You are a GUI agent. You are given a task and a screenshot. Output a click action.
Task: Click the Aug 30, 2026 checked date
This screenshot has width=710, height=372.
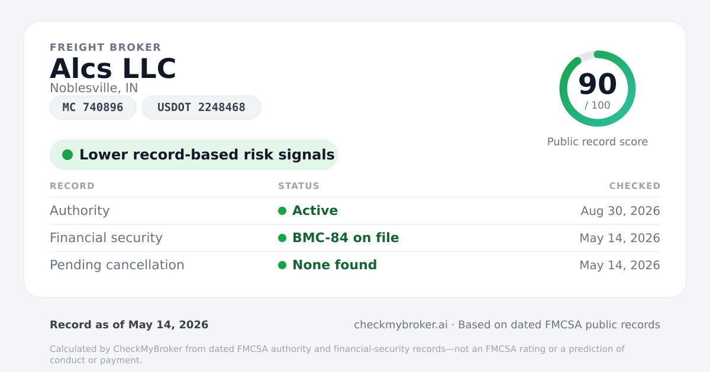coord(621,211)
